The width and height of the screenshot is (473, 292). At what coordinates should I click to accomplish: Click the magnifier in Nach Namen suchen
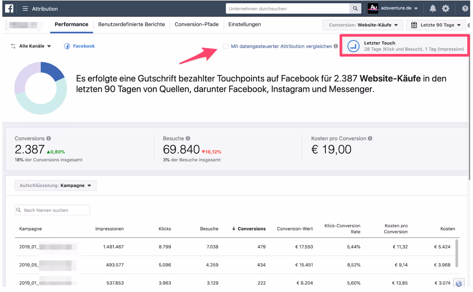coord(19,210)
